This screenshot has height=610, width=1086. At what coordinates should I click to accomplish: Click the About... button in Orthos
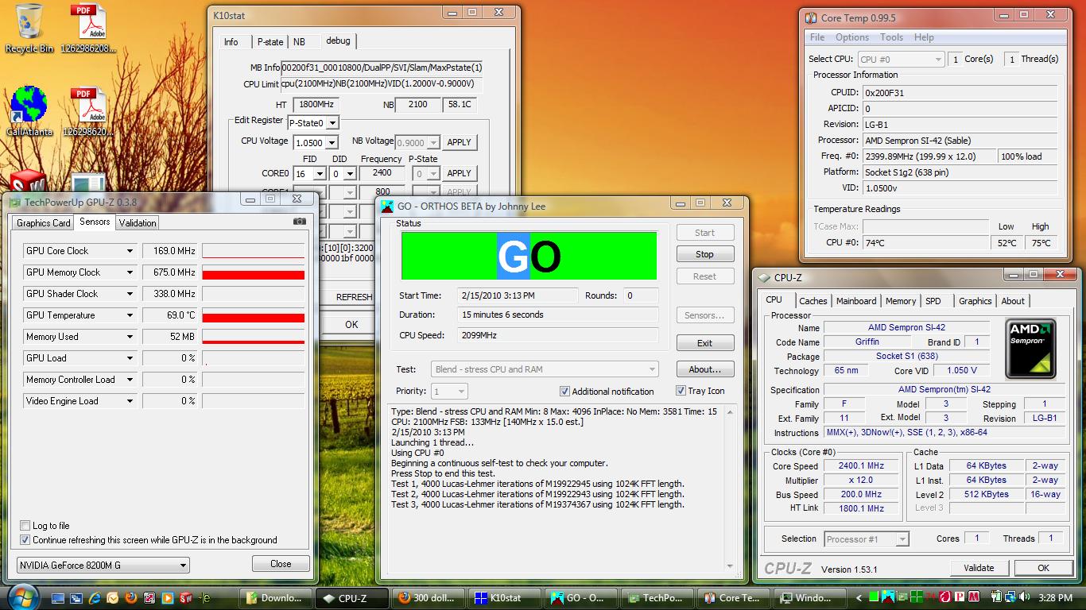(x=705, y=369)
